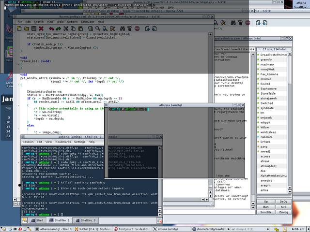Click X-Chat user list scrollbar up arrow
The height and width of the screenshot is (232, 310).
(x=290, y=54)
